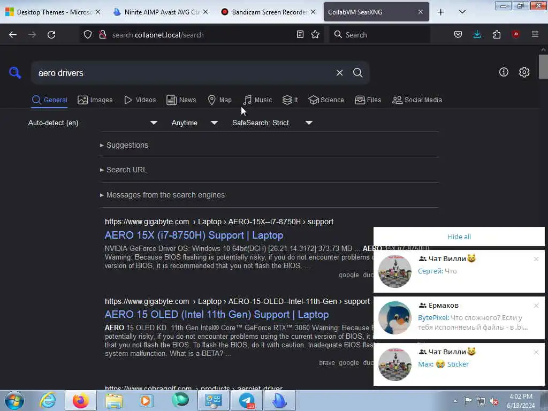Image resolution: width=548 pixels, height=411 pixels.
Task: Open Anytime time range dropdown
Action: tap(195, 123)
